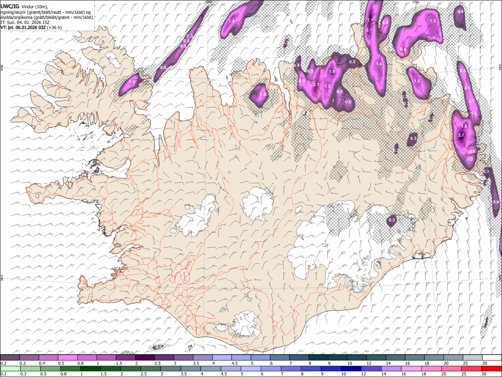
Task: Select the upper legend swatch starting at 1.5
Action: pos(125,358)
